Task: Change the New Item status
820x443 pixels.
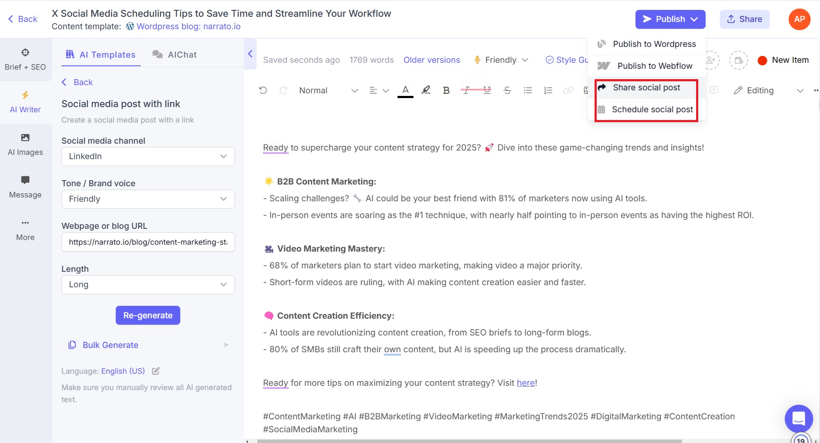Action: point(783,60)
